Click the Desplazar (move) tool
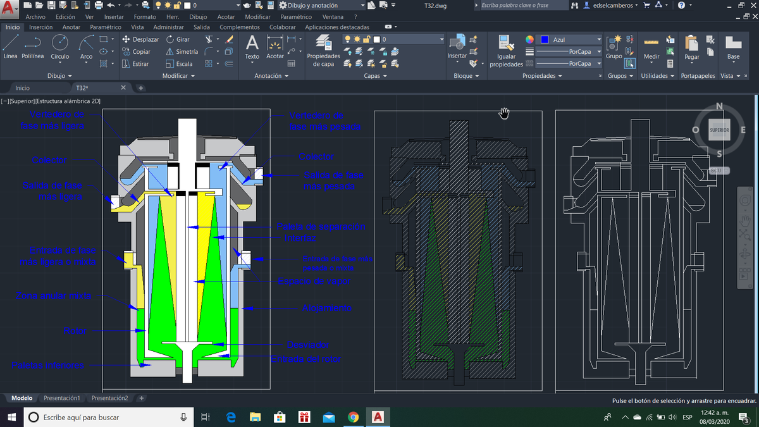 point(140,39)
